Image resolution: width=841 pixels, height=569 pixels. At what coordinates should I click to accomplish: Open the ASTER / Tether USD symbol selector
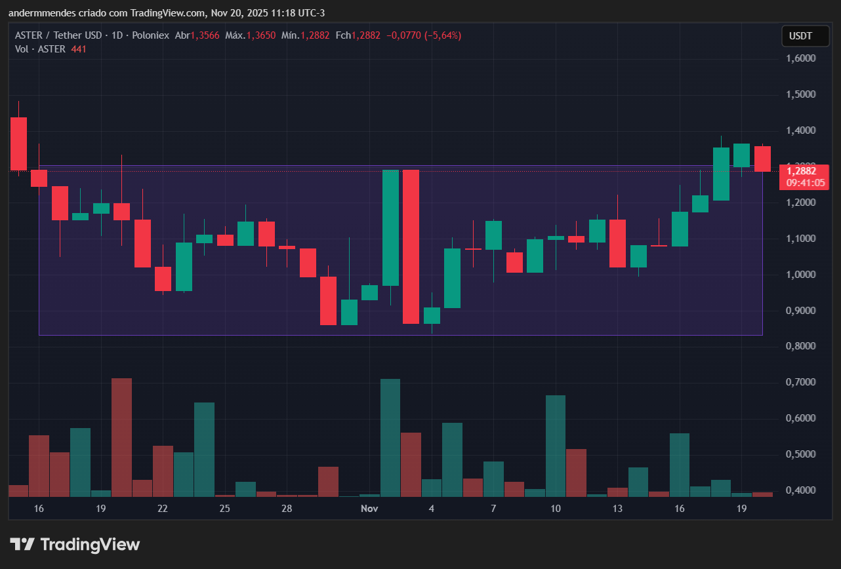point(59,35)
